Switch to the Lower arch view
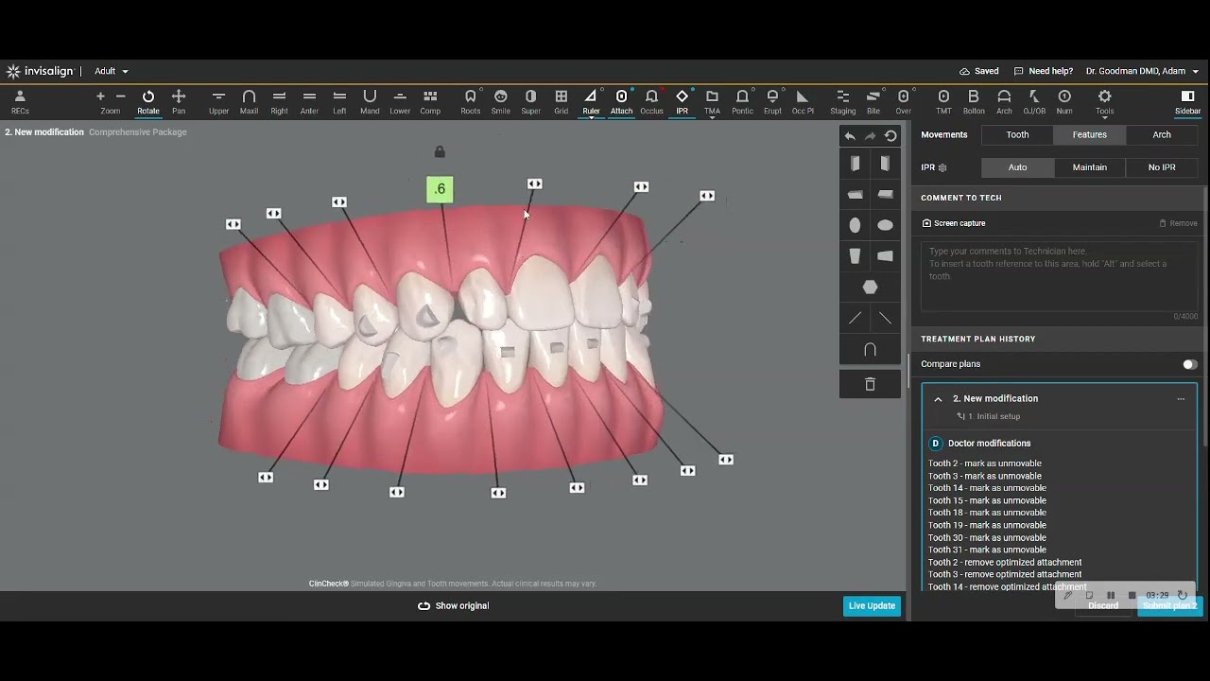This screenshot has width=1210, height=681. [400, 102]
